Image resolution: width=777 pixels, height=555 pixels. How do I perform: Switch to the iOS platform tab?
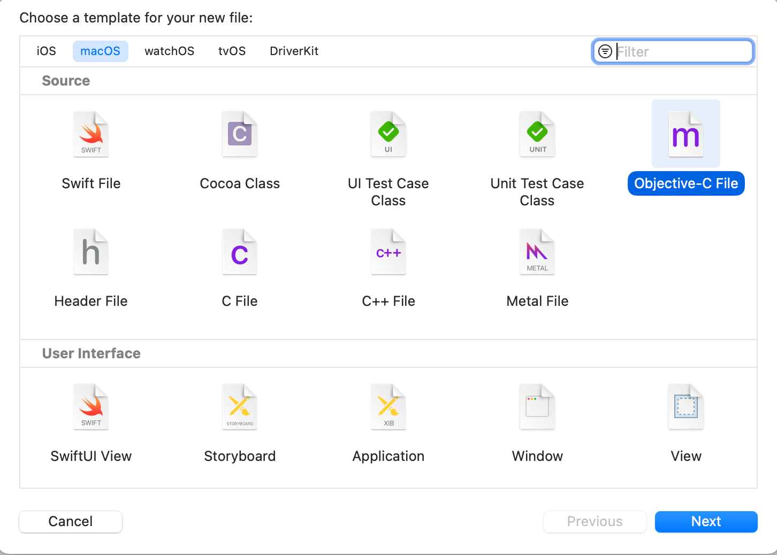point(46,51)
